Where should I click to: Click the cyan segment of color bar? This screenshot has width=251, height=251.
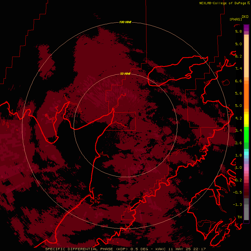click(x=246, y=153)
